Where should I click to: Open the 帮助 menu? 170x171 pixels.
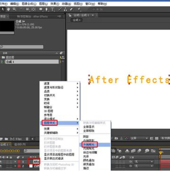[x=103, y=4]
